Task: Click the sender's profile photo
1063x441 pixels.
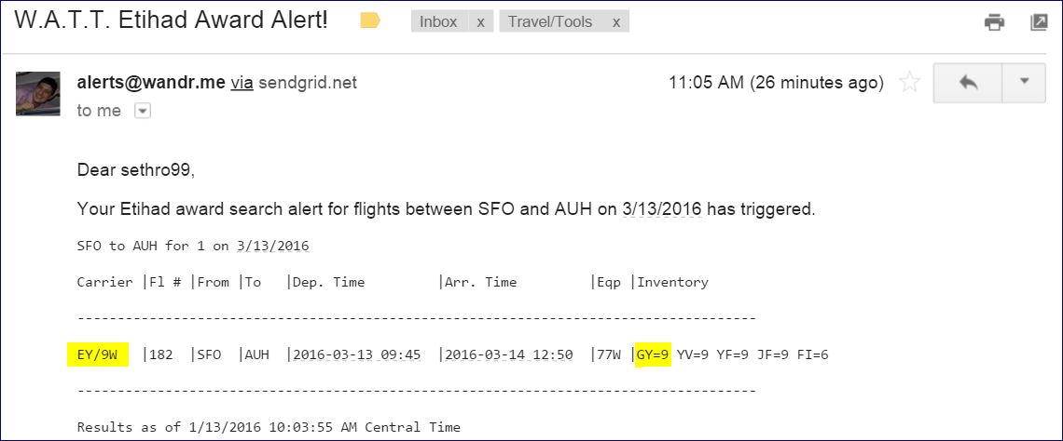Action: (38, 93)
